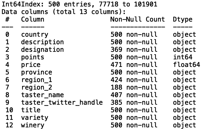Viewport: 201px width, 129px height.
Task: Select the 'points' column name
Action: coord(33,57)
